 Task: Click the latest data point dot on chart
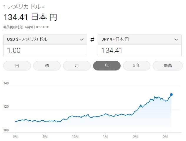click(x=171, y=95)
